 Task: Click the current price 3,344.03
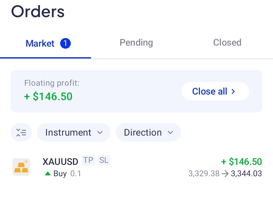(x=246, y=173)
